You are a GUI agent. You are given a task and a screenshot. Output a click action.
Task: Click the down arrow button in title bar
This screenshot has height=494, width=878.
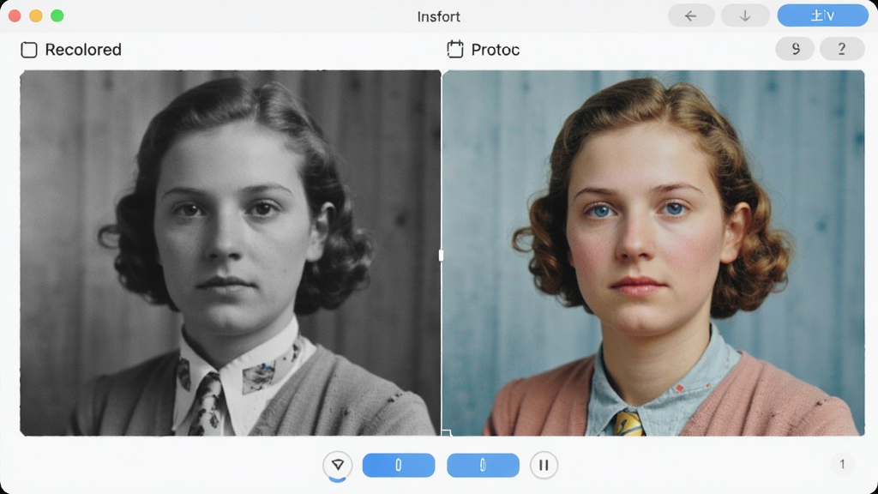(745, 15)
